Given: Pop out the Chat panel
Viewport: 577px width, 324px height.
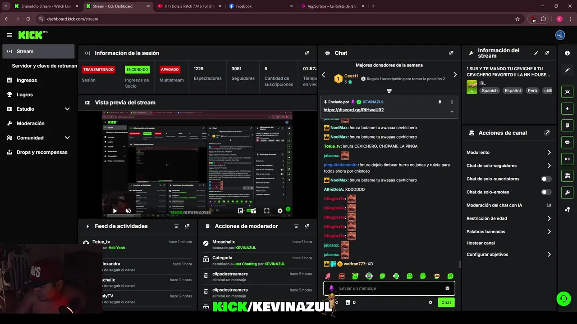Looking at the screenshot, I should pos(451,53).
